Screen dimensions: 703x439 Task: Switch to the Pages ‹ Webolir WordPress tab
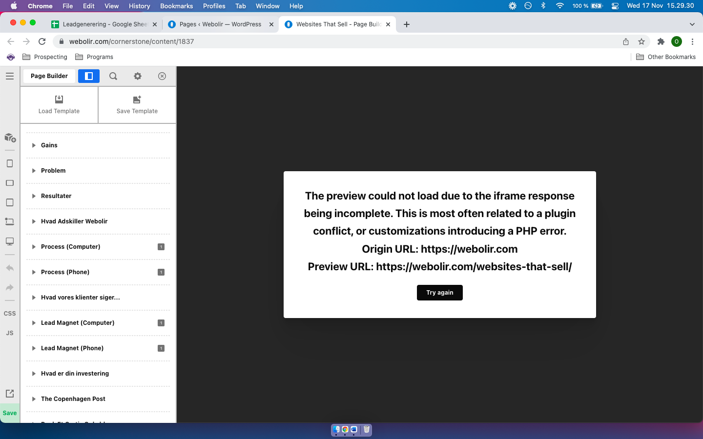click(220, 24)
